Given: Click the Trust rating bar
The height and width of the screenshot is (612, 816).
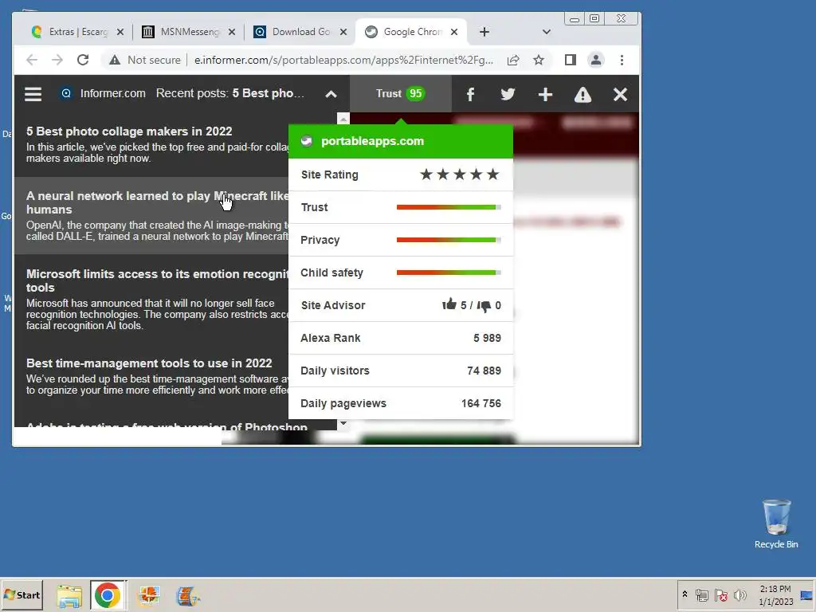Looking at the screenshot, I should [449, 207].
